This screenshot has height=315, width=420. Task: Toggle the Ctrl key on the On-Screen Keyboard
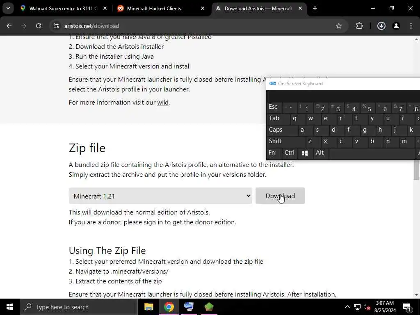tap(289, 153)
